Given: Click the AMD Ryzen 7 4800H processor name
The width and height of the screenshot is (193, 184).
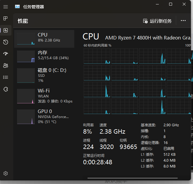Looking at the screenshot, I should click(x=148, y=38).
